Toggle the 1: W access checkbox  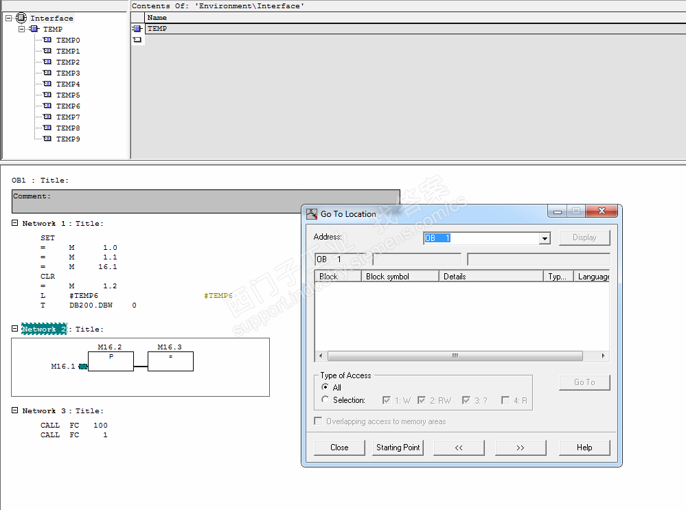[387, 400]
